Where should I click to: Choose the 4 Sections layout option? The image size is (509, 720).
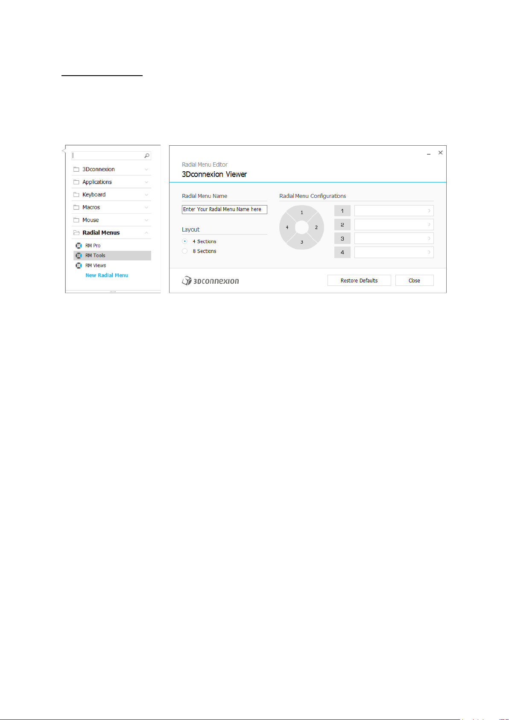coord(185,241)
